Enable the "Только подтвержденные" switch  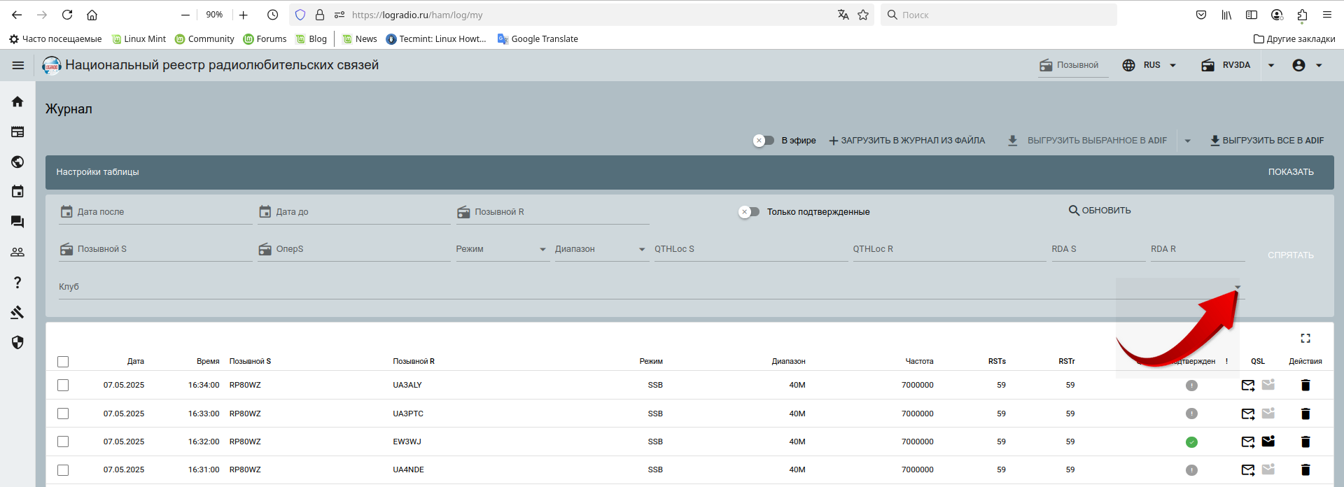point(749,212)
